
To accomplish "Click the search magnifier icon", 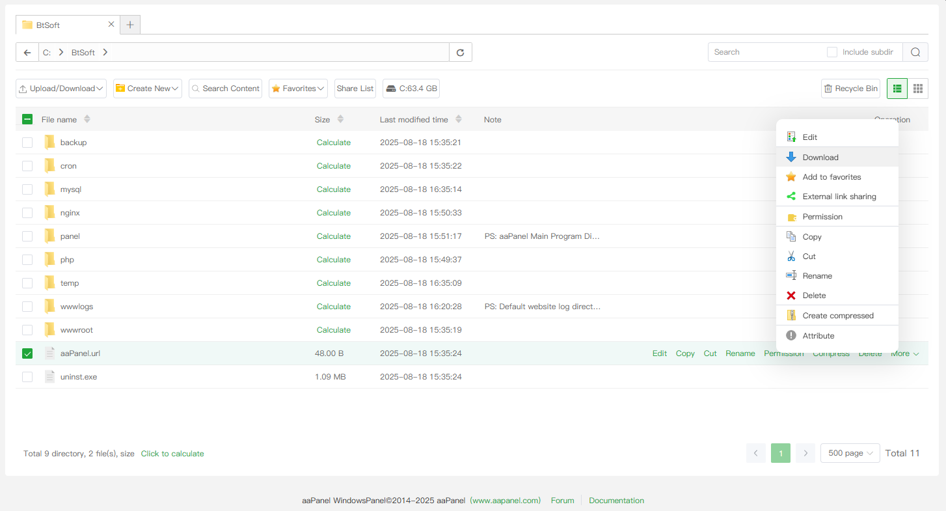I will click(915, 52).
